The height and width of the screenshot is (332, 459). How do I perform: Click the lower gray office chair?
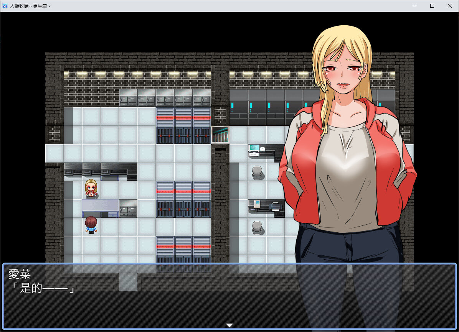(x=257, y=227)
